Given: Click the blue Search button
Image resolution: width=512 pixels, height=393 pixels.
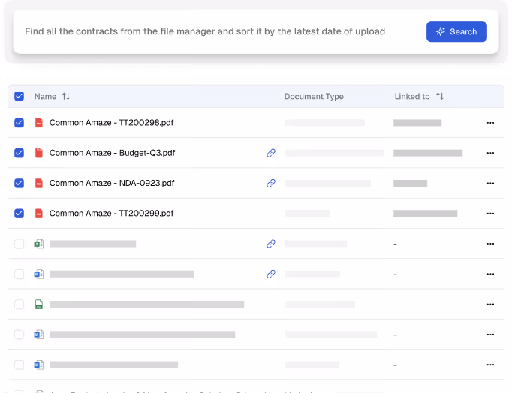Looking at the screenshot, I should pos(456,31).
